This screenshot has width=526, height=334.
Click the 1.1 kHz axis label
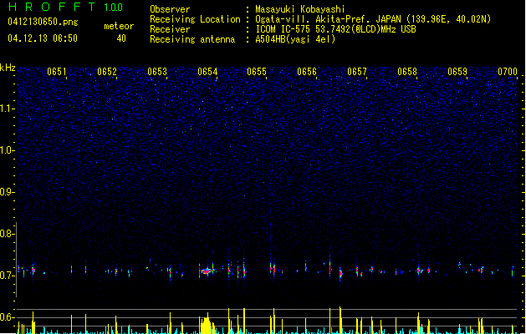coord(7,109)
